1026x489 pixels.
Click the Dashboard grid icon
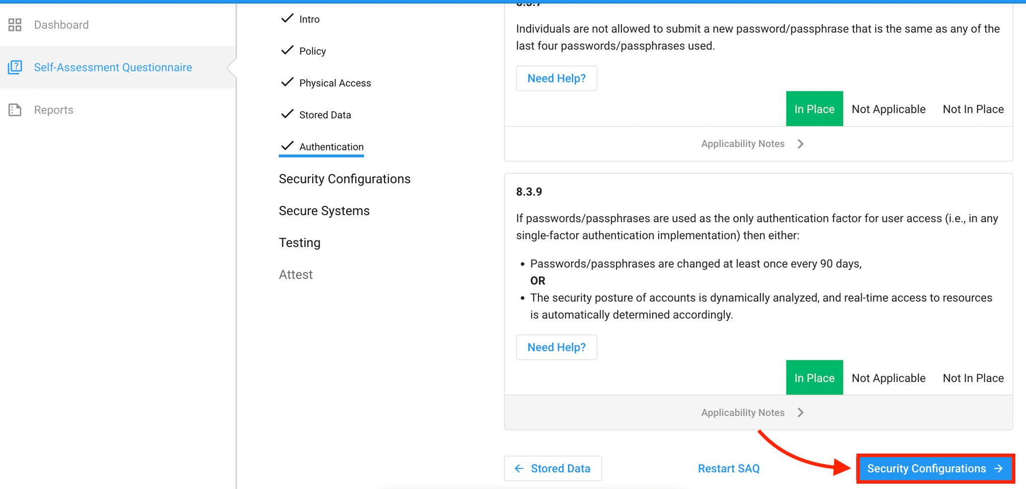pos(15,25)
